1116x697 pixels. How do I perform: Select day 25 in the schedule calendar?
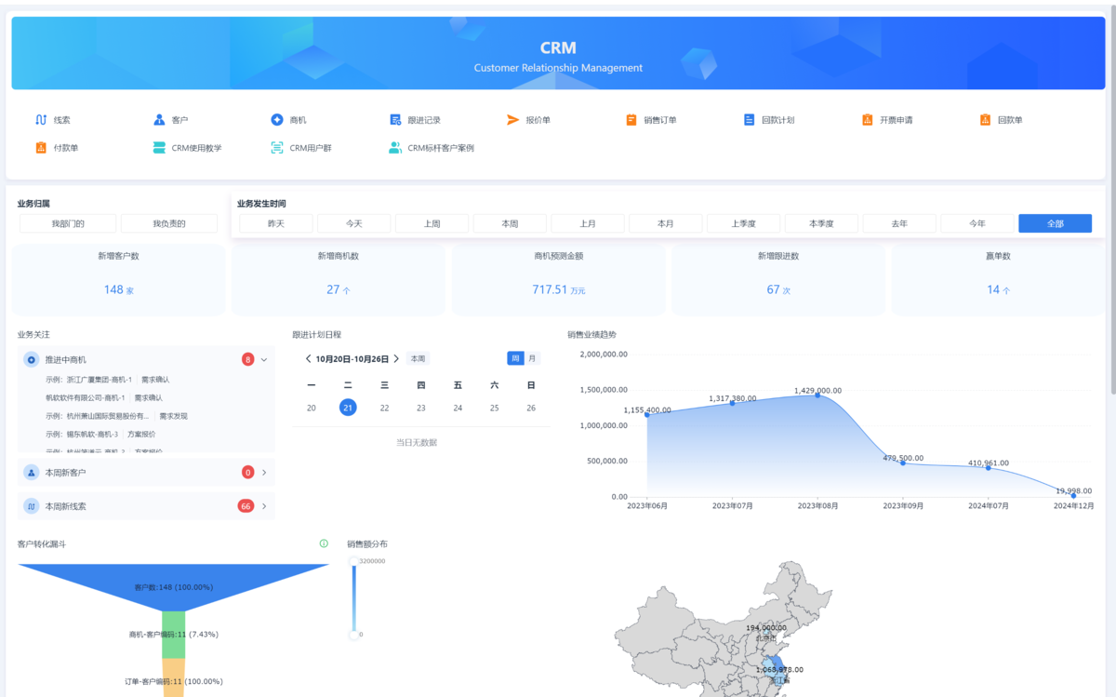click(494, 408)
